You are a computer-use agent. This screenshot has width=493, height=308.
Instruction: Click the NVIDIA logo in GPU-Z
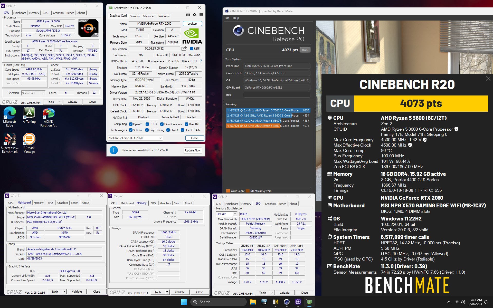point(192,36)
